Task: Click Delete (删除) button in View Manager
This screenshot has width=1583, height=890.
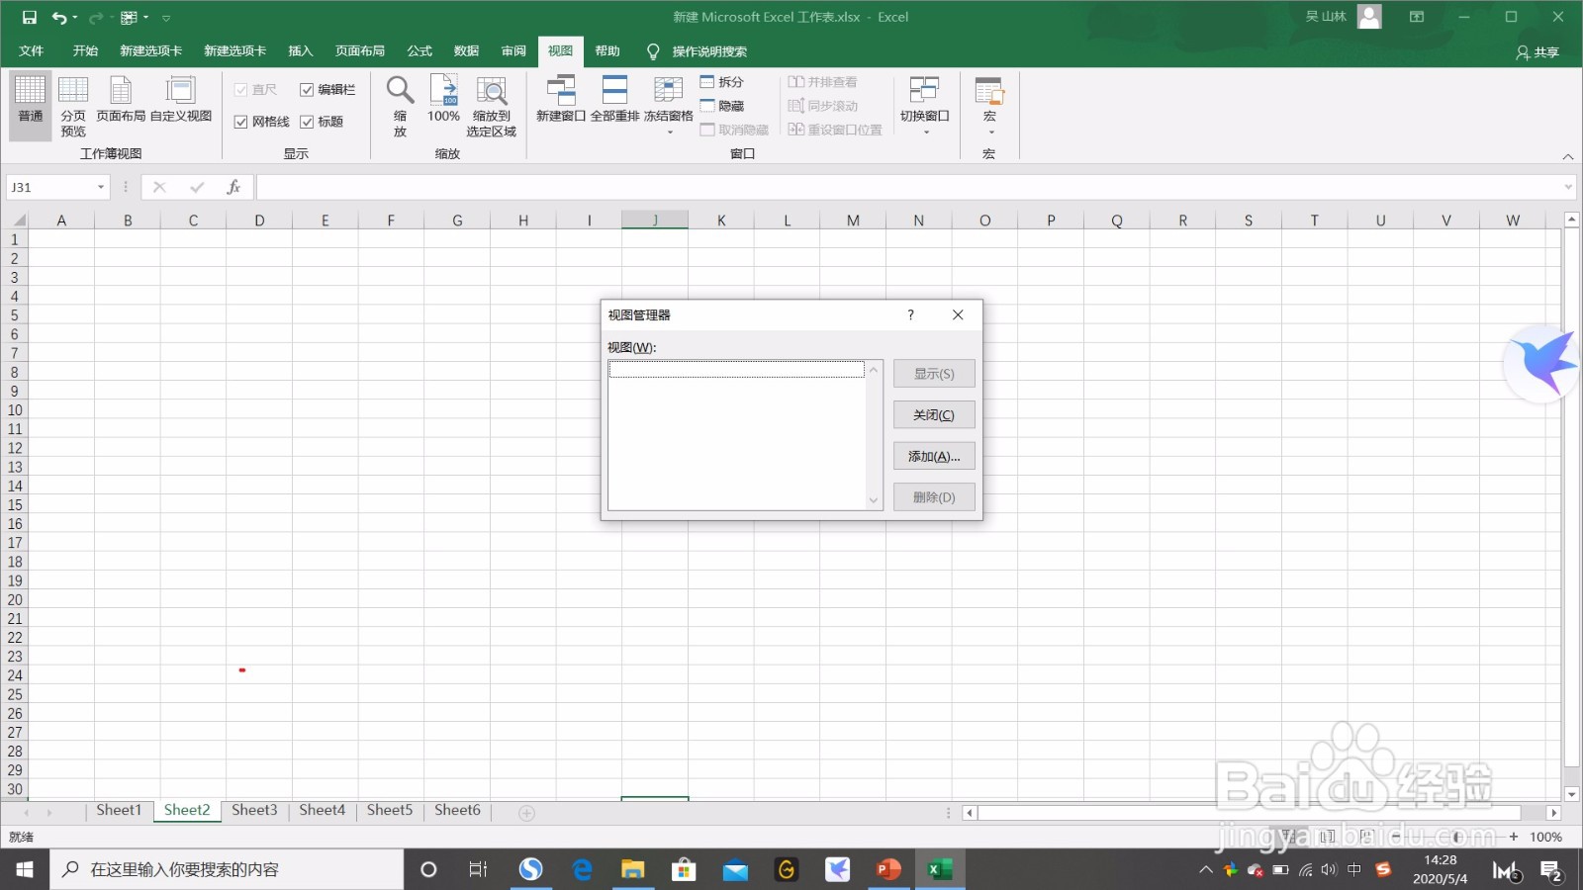Action: (934, 497)
